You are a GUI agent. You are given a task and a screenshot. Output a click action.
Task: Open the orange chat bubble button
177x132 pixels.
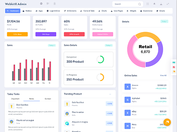tap(167, 122)
